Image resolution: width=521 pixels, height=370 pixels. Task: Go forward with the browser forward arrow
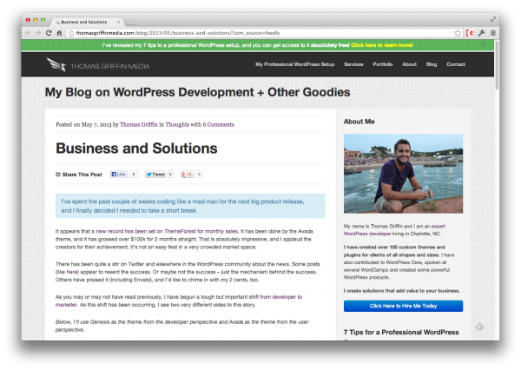coord(38,33)
